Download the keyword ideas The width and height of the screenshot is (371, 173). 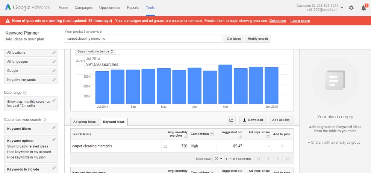253,120
